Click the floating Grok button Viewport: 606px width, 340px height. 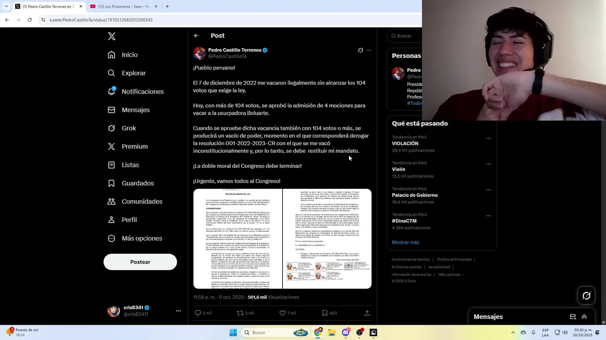click(x=587, y=296)
